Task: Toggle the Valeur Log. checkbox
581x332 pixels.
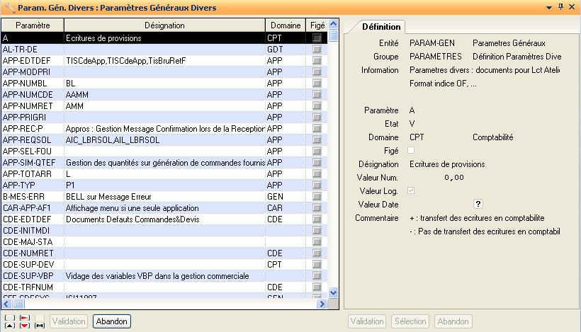Action: [x=411, y=191]
